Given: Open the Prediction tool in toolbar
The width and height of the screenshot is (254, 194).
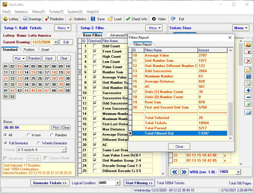Looking at the screenshot, I should pyautogui.click(x=54, y=19).
